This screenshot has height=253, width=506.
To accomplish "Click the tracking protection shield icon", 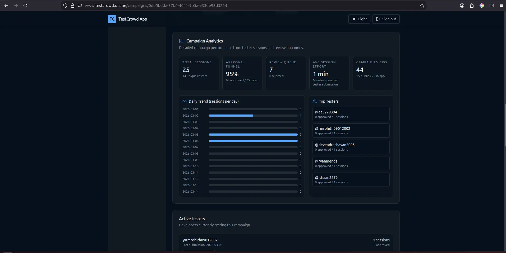I will coord(65,6).
